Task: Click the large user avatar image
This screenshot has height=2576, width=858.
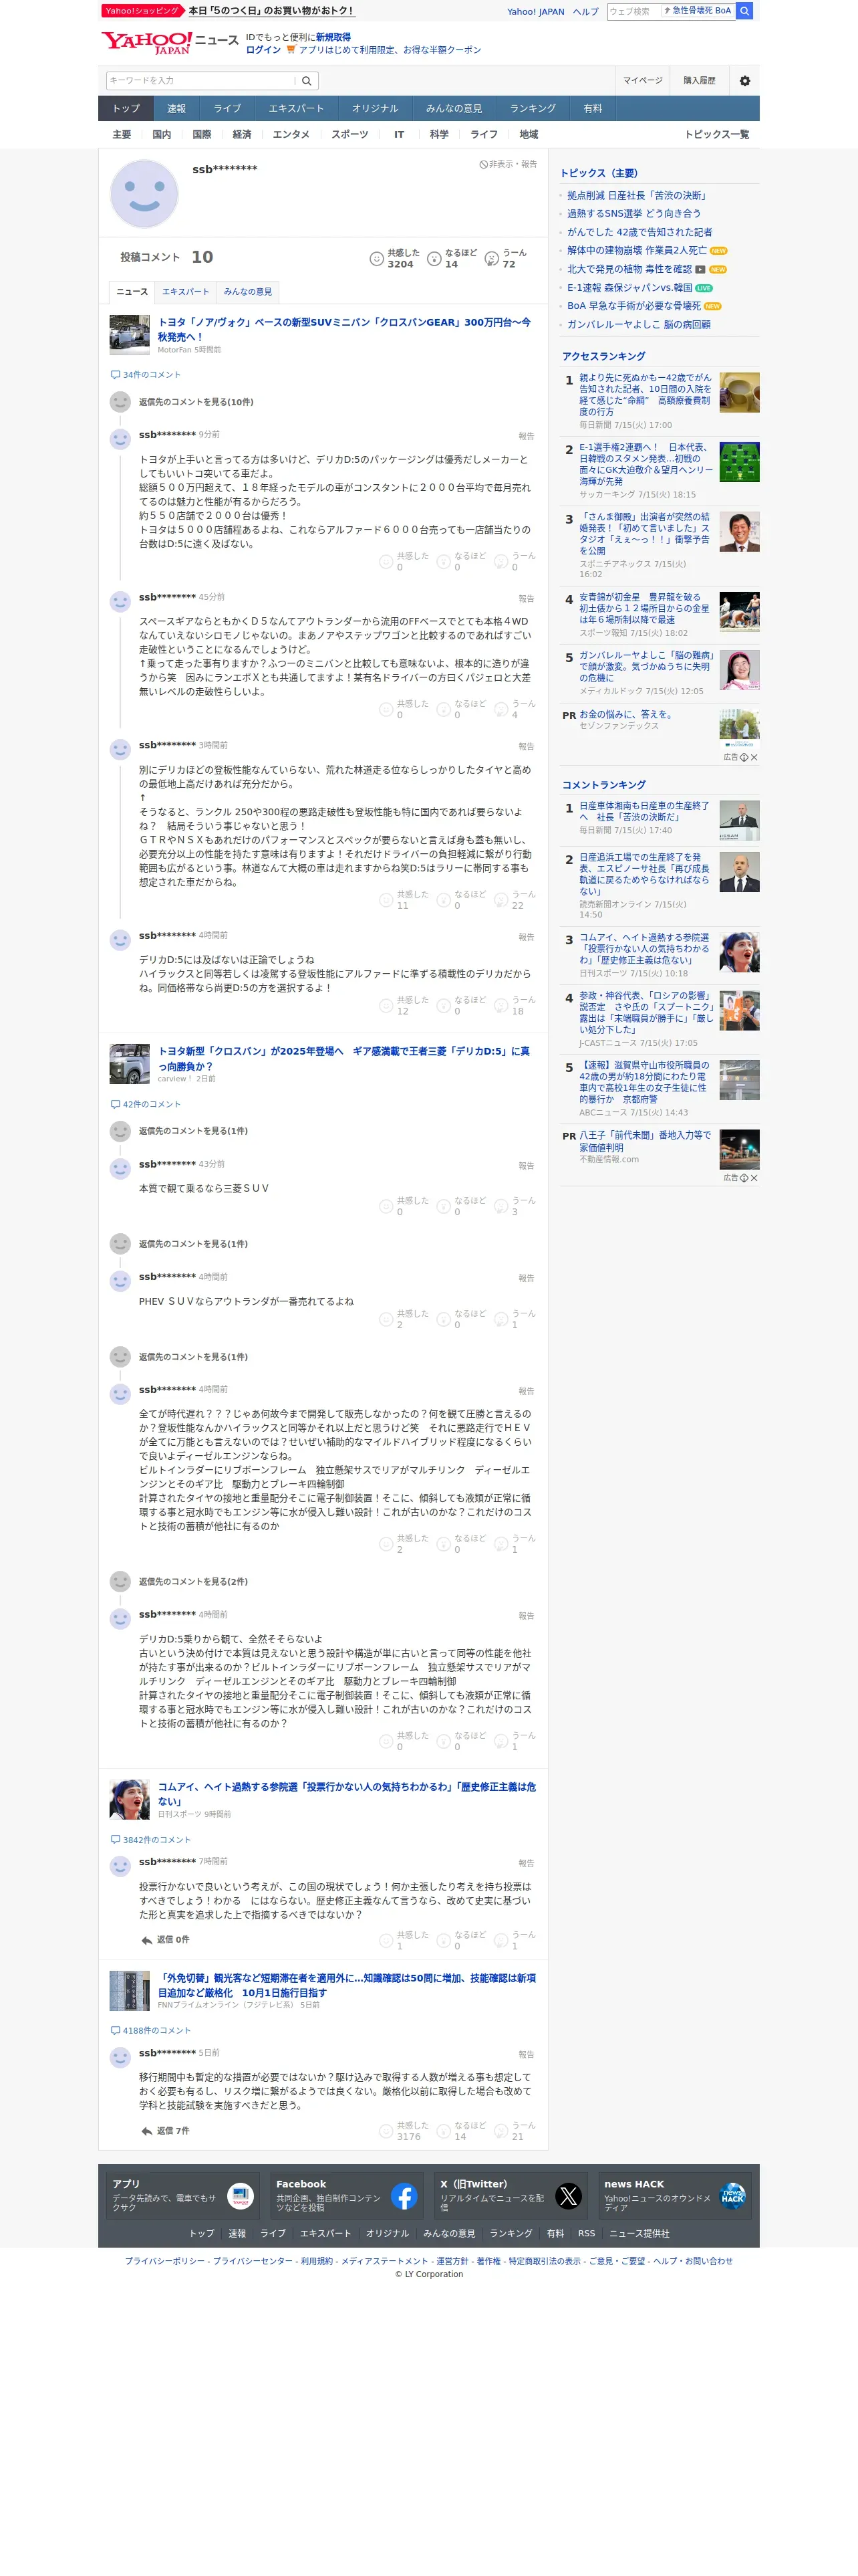Action: click(x=144, y=194)
